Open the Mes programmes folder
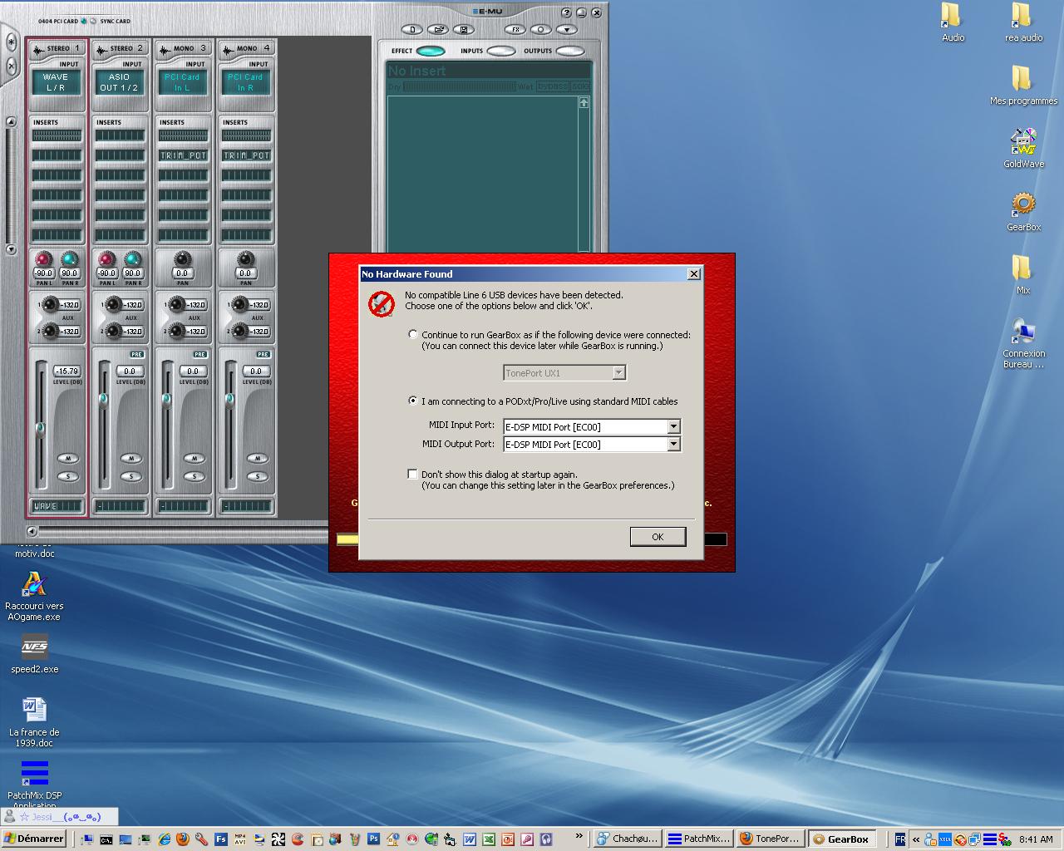This screenshot has height=851, width=1064. pyautogui.click(x=1023, y=86)
